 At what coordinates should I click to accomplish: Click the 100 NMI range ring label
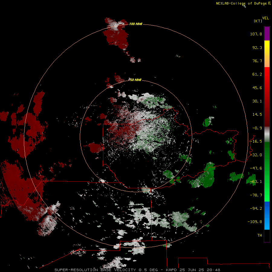click(136, 24)
